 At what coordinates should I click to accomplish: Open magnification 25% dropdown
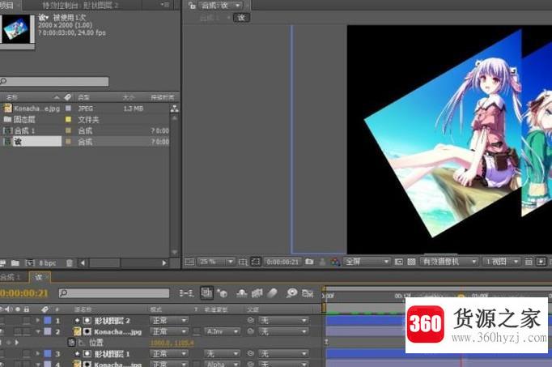(x=215, y=262)
